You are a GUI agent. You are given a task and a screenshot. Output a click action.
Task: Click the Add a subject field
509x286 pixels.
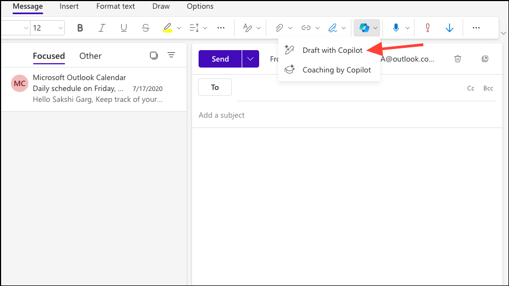[x=348, y=115]
